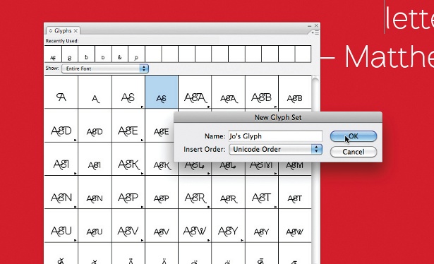Image resolution: width=434 pixels, height=264 pixels.
Task: Select the smaller AST ligature glyph
Action: pyautogui.click(x=295, y=192)
